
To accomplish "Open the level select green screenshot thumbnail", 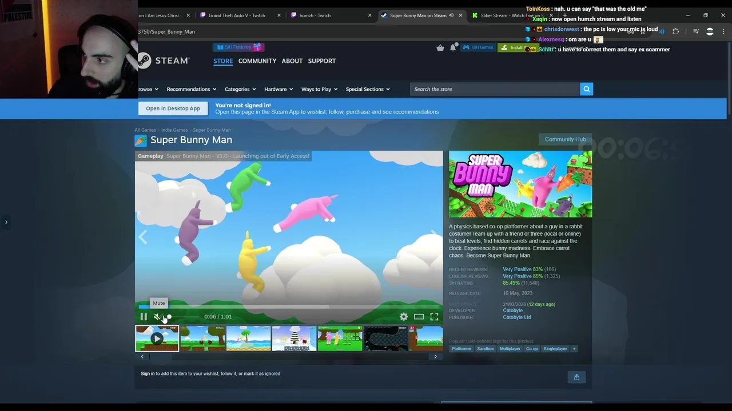I will [x=340, y=339].
